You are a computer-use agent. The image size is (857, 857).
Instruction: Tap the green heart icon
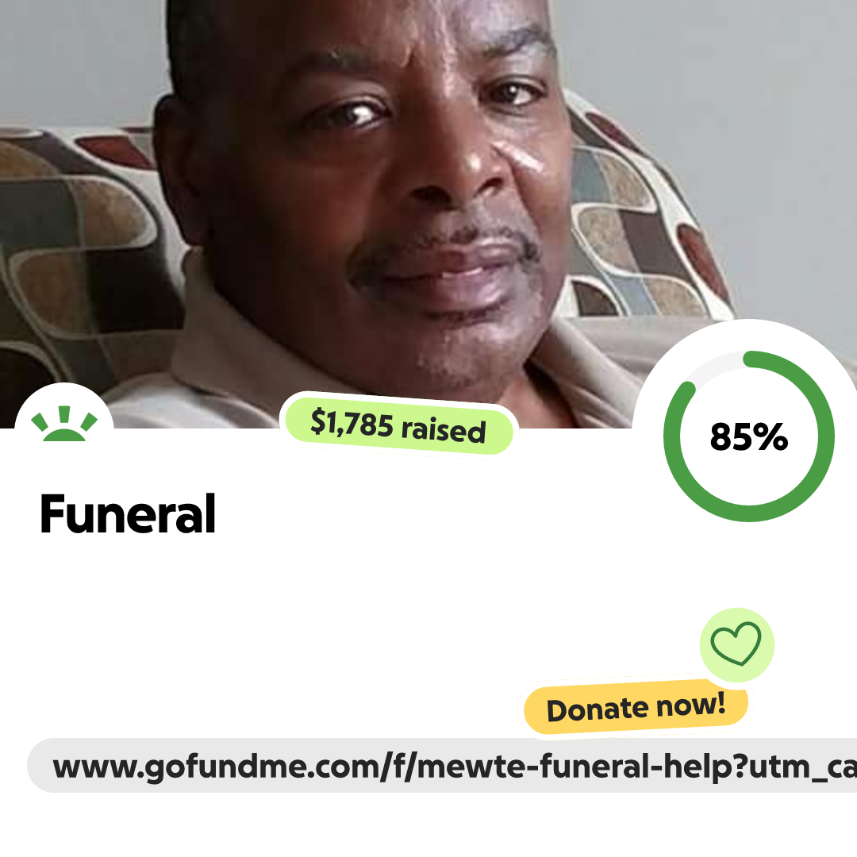(736, 644)
